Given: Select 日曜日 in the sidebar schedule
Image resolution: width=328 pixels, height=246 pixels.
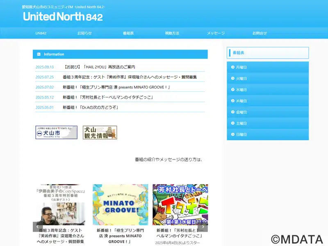Looking at the screenshot, I should tap(268, 134).
